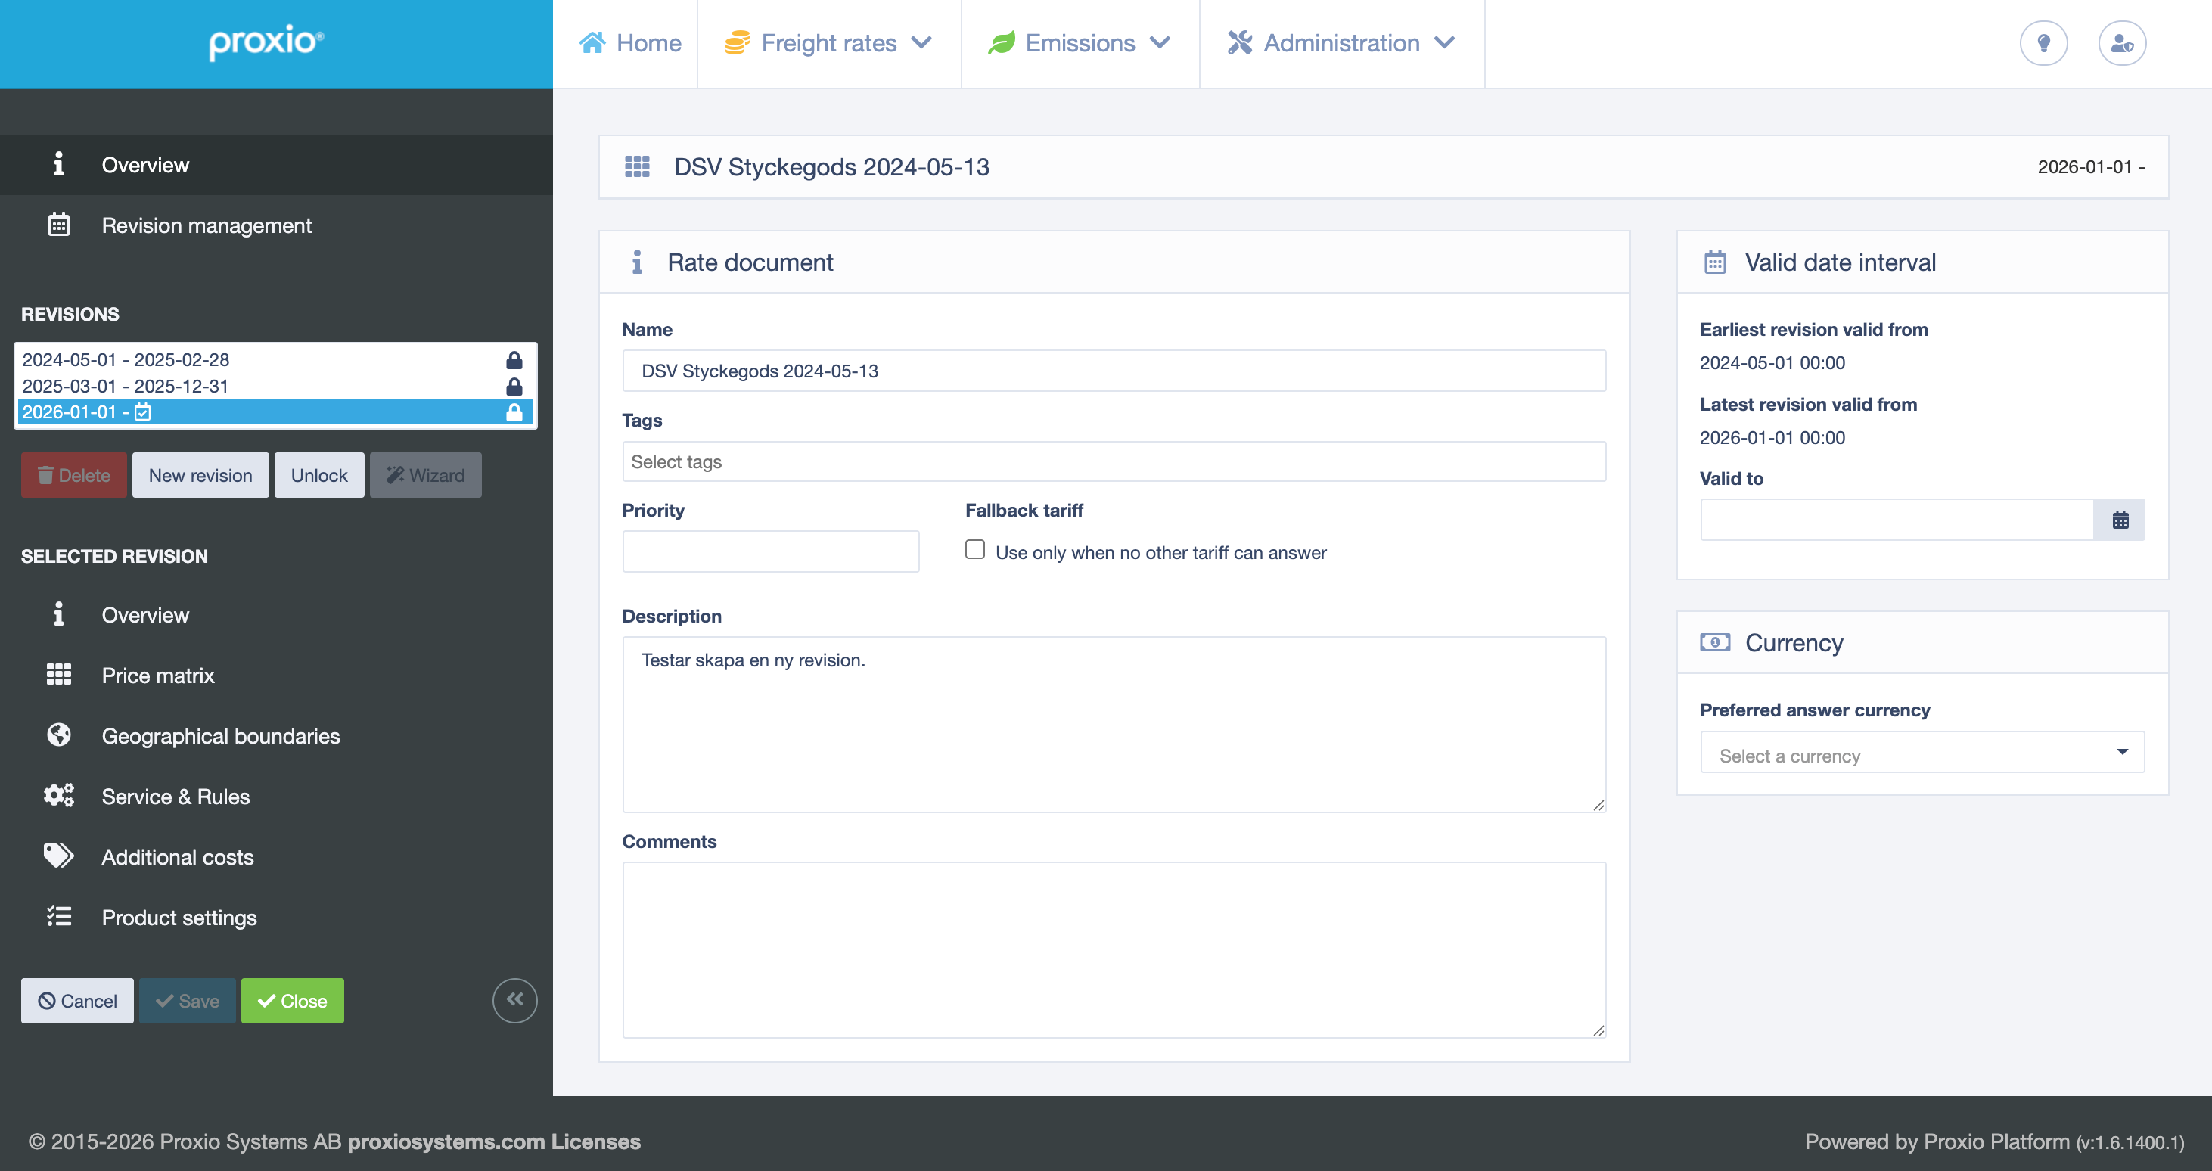Click the calendar icon beside Revision management
The height and width of the screenshot is (1171, 2212).
click(58, 225)
